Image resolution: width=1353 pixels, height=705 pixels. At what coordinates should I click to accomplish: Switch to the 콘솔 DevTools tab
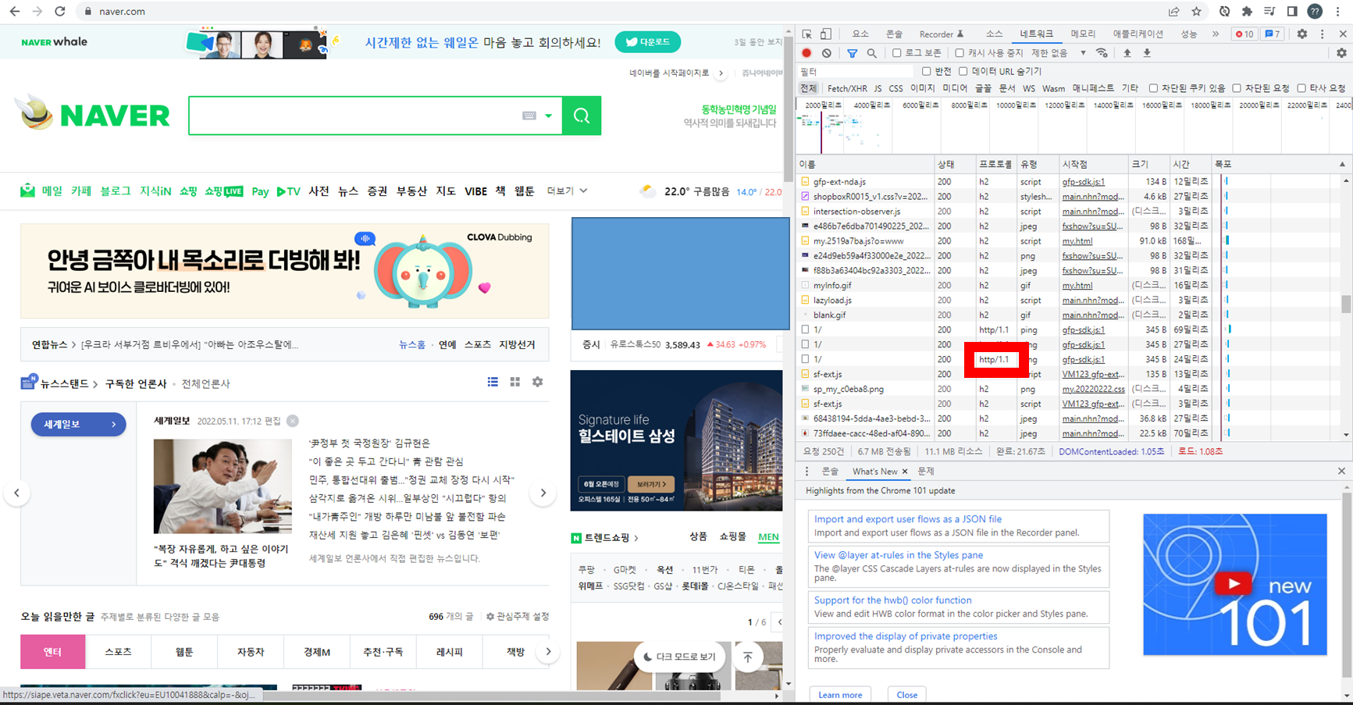tap(895, 34)
